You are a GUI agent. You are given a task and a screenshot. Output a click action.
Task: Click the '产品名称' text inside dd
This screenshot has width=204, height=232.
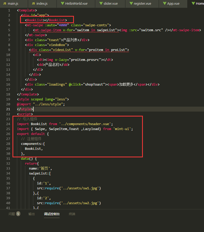[x=52, y=65]
